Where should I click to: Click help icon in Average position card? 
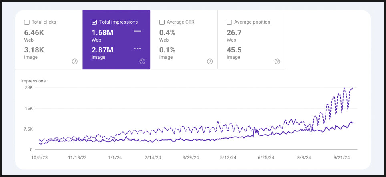coord(277,62)
